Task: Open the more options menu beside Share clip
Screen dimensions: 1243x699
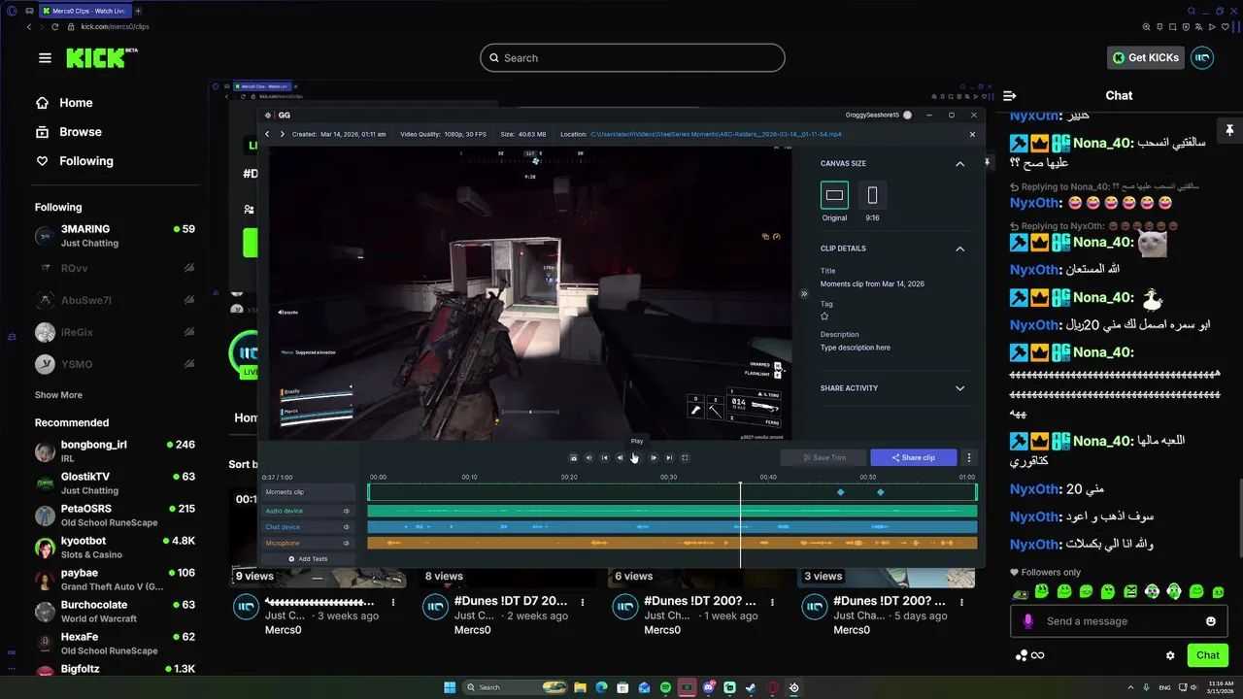Action: click(968, 457)
